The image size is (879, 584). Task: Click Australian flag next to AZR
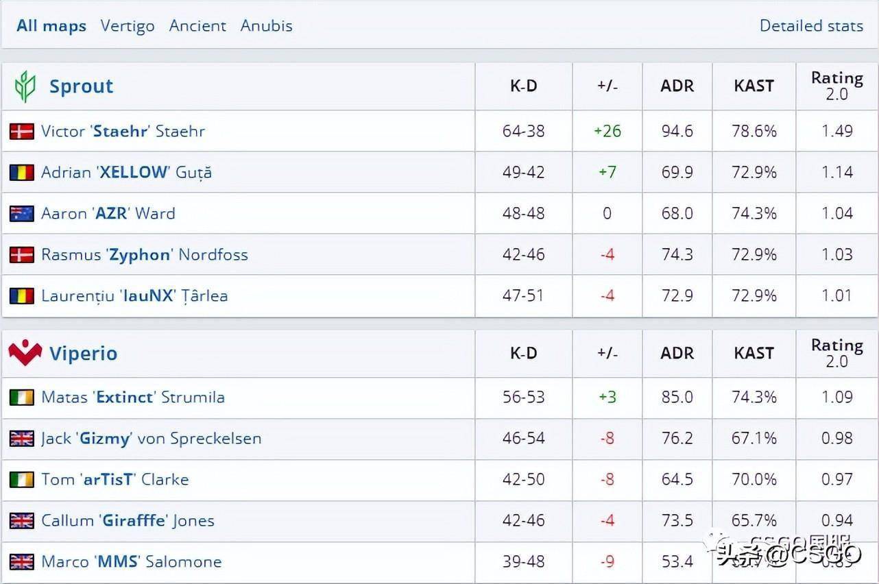22,213
